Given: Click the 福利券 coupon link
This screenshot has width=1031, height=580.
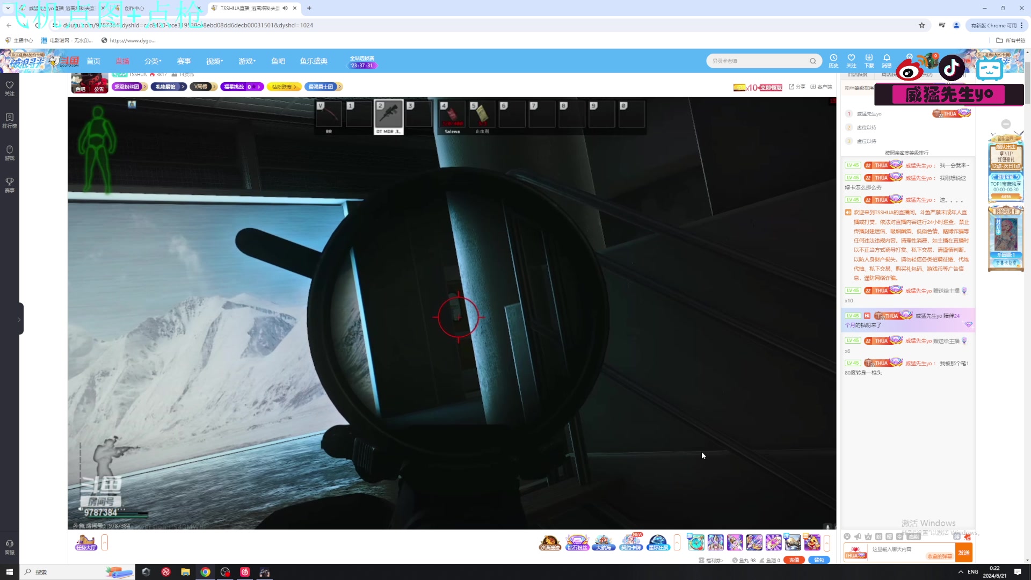Looking at the screenshot, I should [x=711, y=560].
